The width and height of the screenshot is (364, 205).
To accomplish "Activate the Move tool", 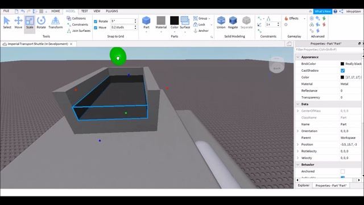I will [18, 23].
